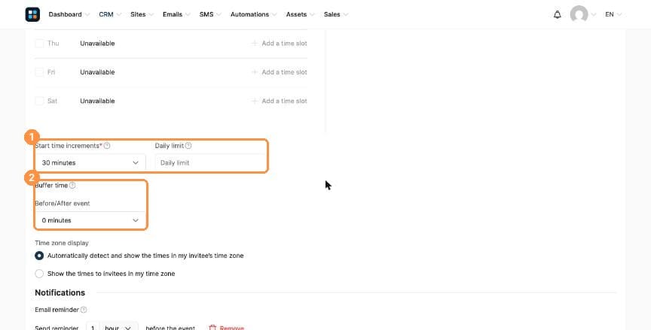This screenshot has height=330, width=651.
Task: Expand the Assets menu chevron
Action: click(312, 14)
